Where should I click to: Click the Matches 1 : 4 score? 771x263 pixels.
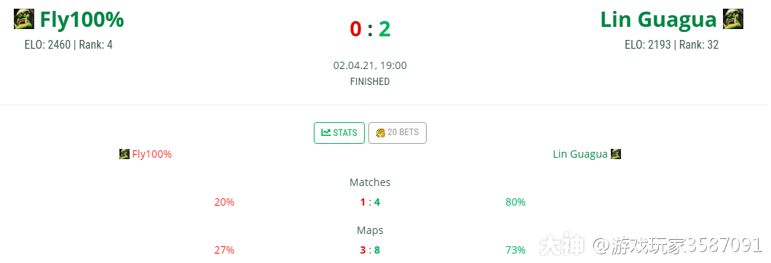point(370,202)
